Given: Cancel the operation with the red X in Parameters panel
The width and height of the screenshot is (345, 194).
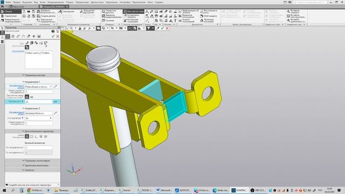Looking at the screenshot, I should coord(58,36).
